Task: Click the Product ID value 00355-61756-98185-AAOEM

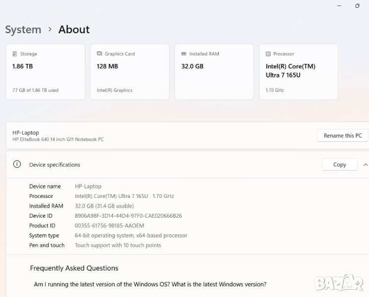Action: [x=109, y=226]
